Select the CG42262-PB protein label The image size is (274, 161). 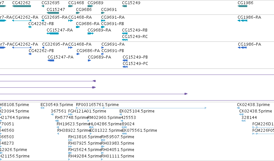point(41,51)
